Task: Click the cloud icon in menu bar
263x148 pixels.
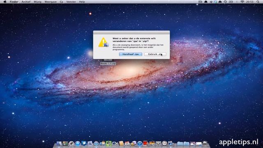Action: point(220,2)
